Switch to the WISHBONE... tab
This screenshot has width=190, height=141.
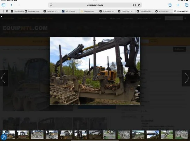coord(163,11)
